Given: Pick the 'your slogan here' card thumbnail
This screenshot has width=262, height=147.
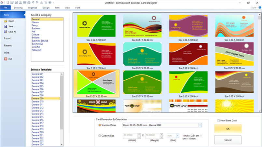Looking at the screenshot, I should [234, 54].
